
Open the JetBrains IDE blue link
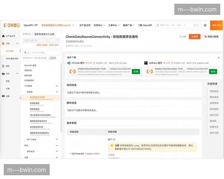click(x=203, y=63)
